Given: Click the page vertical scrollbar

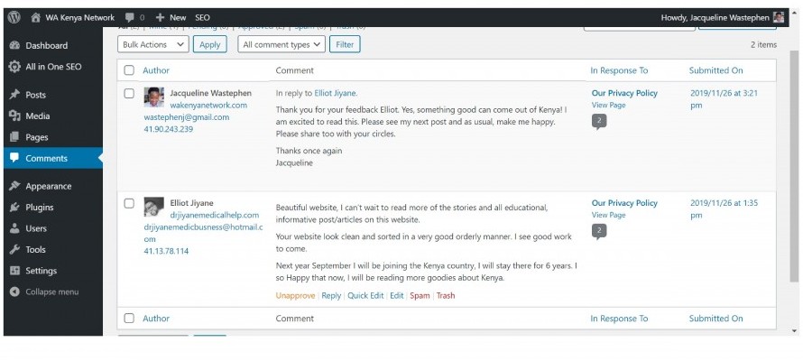Looking at the screenshot, I should [x=794, y=166].
